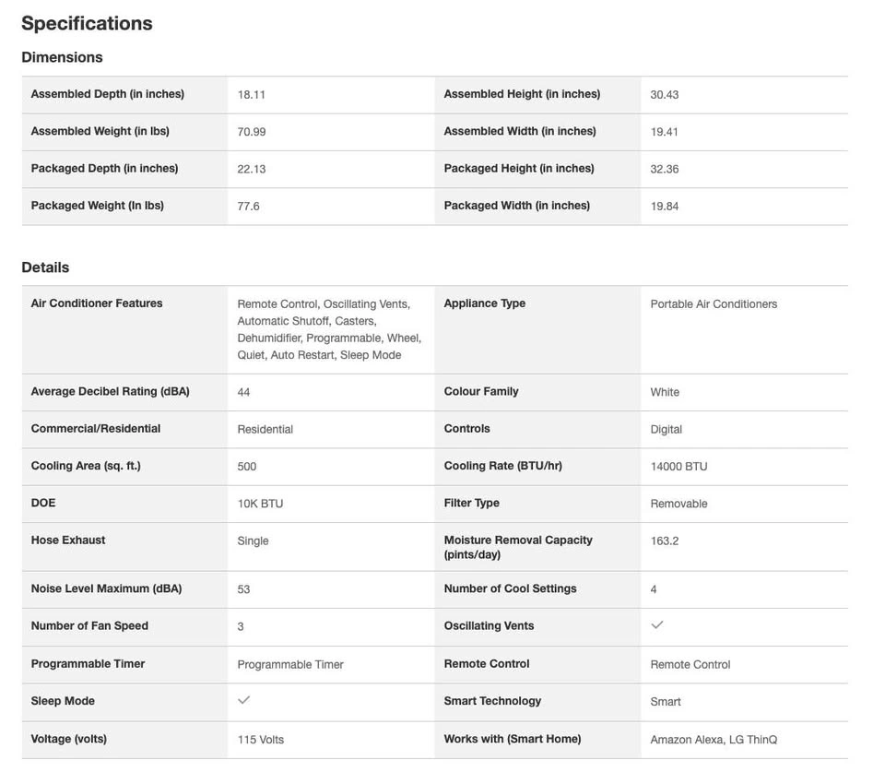Screen dimensions: 885x784
Task: Click the Filter Type Removable value
Action: [678, 504]
